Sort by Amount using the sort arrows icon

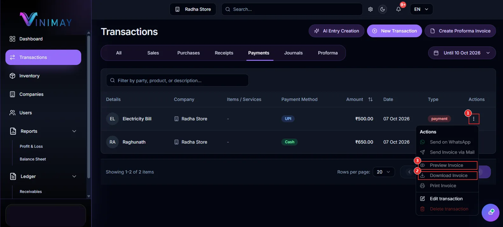pyautogui.click(x=370, y=99)
